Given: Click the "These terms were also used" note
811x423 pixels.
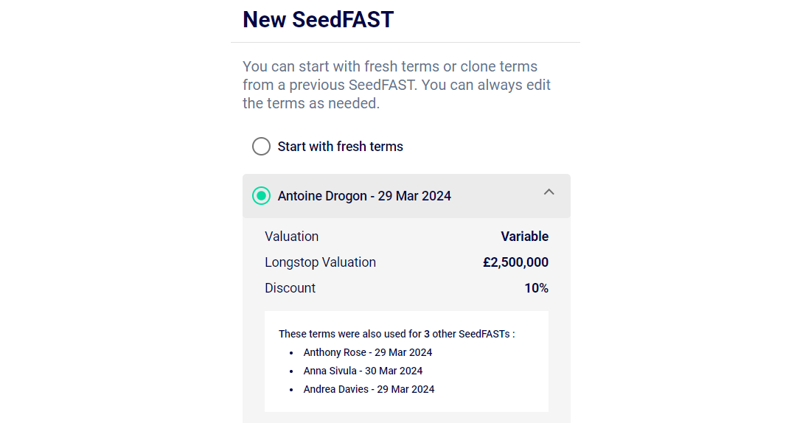Looking at the screenshot, I should [x=396, y=334].
